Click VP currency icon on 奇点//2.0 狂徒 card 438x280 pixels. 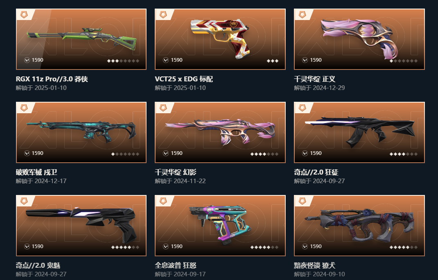click(x=305, y=153)
